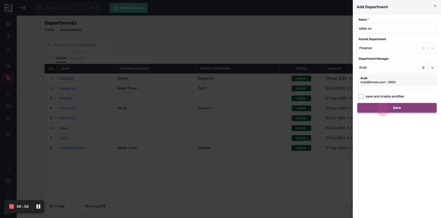Click danial in the Finance1.o row
This screenshot has width=441, height=218.
click(122, 108)
